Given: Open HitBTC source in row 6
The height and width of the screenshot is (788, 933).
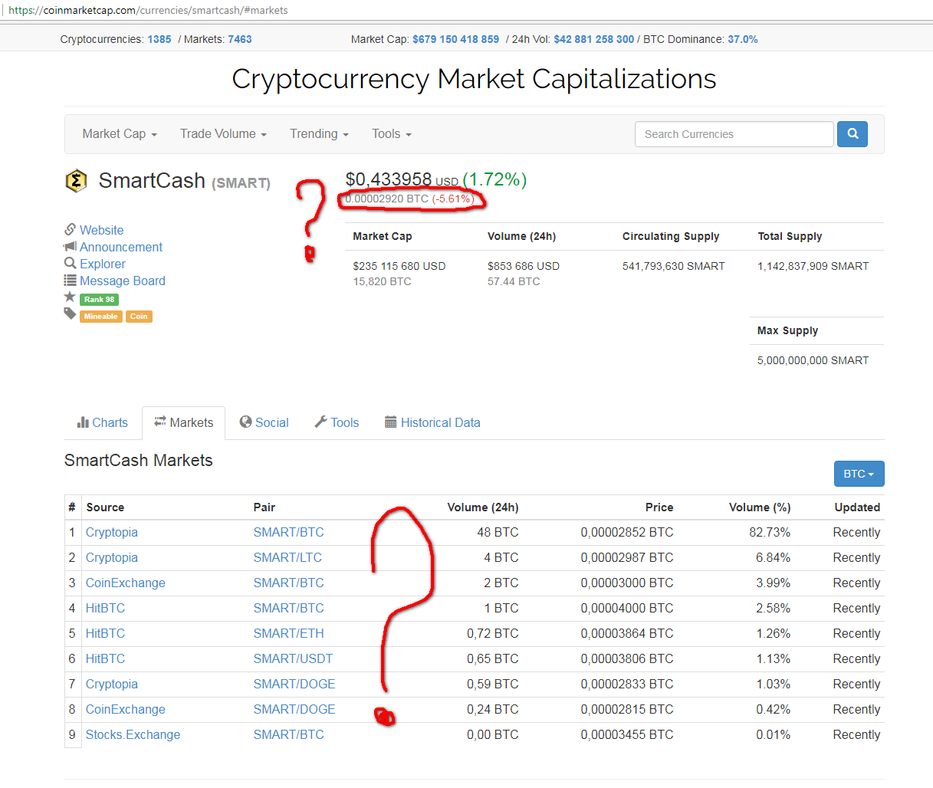Looking at the screenshot, I should (105, 658).
